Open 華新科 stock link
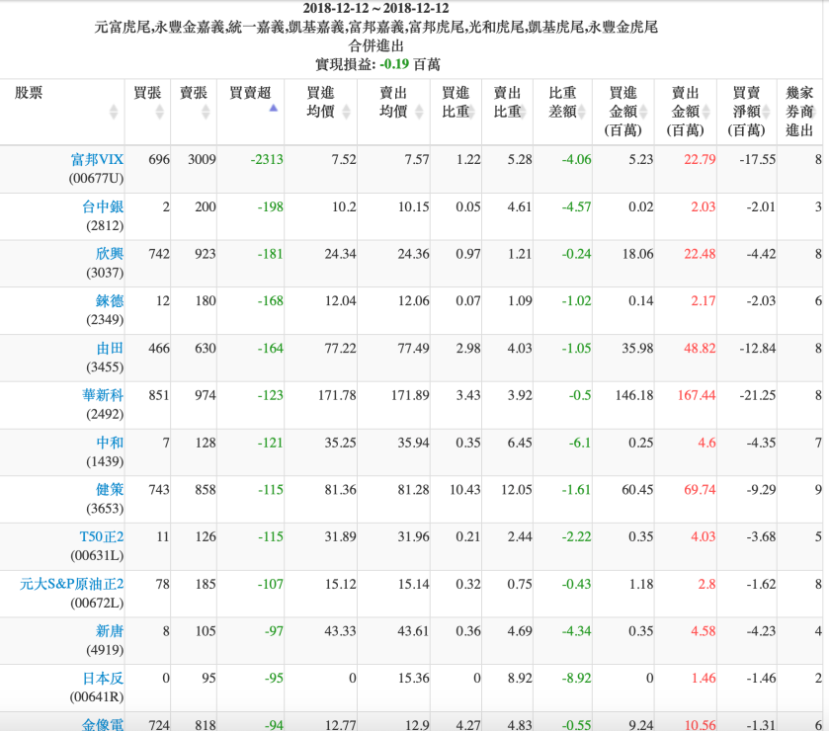Viewport: 829px width, 731px height. (x=103, y=395)
